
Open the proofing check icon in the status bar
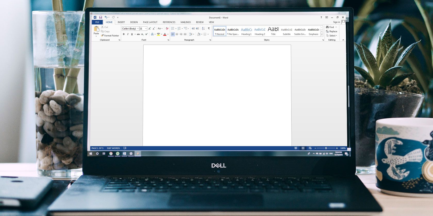[125, 148]
